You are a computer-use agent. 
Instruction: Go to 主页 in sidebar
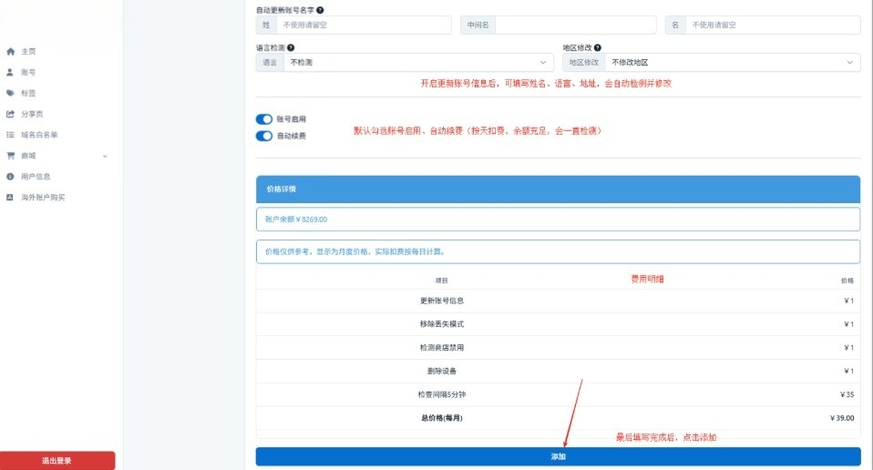click(x=28, y=51)
